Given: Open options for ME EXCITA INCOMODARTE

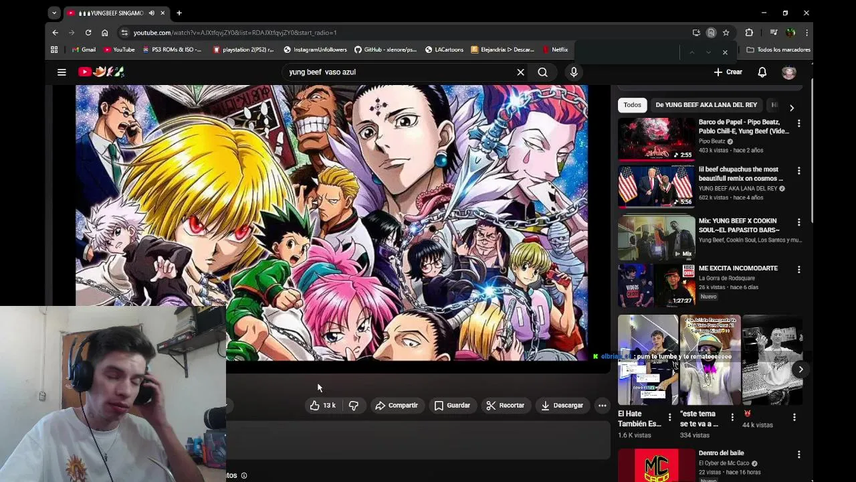Looking at the screenshot, I should pyautogui.click(x=798, y=269).
